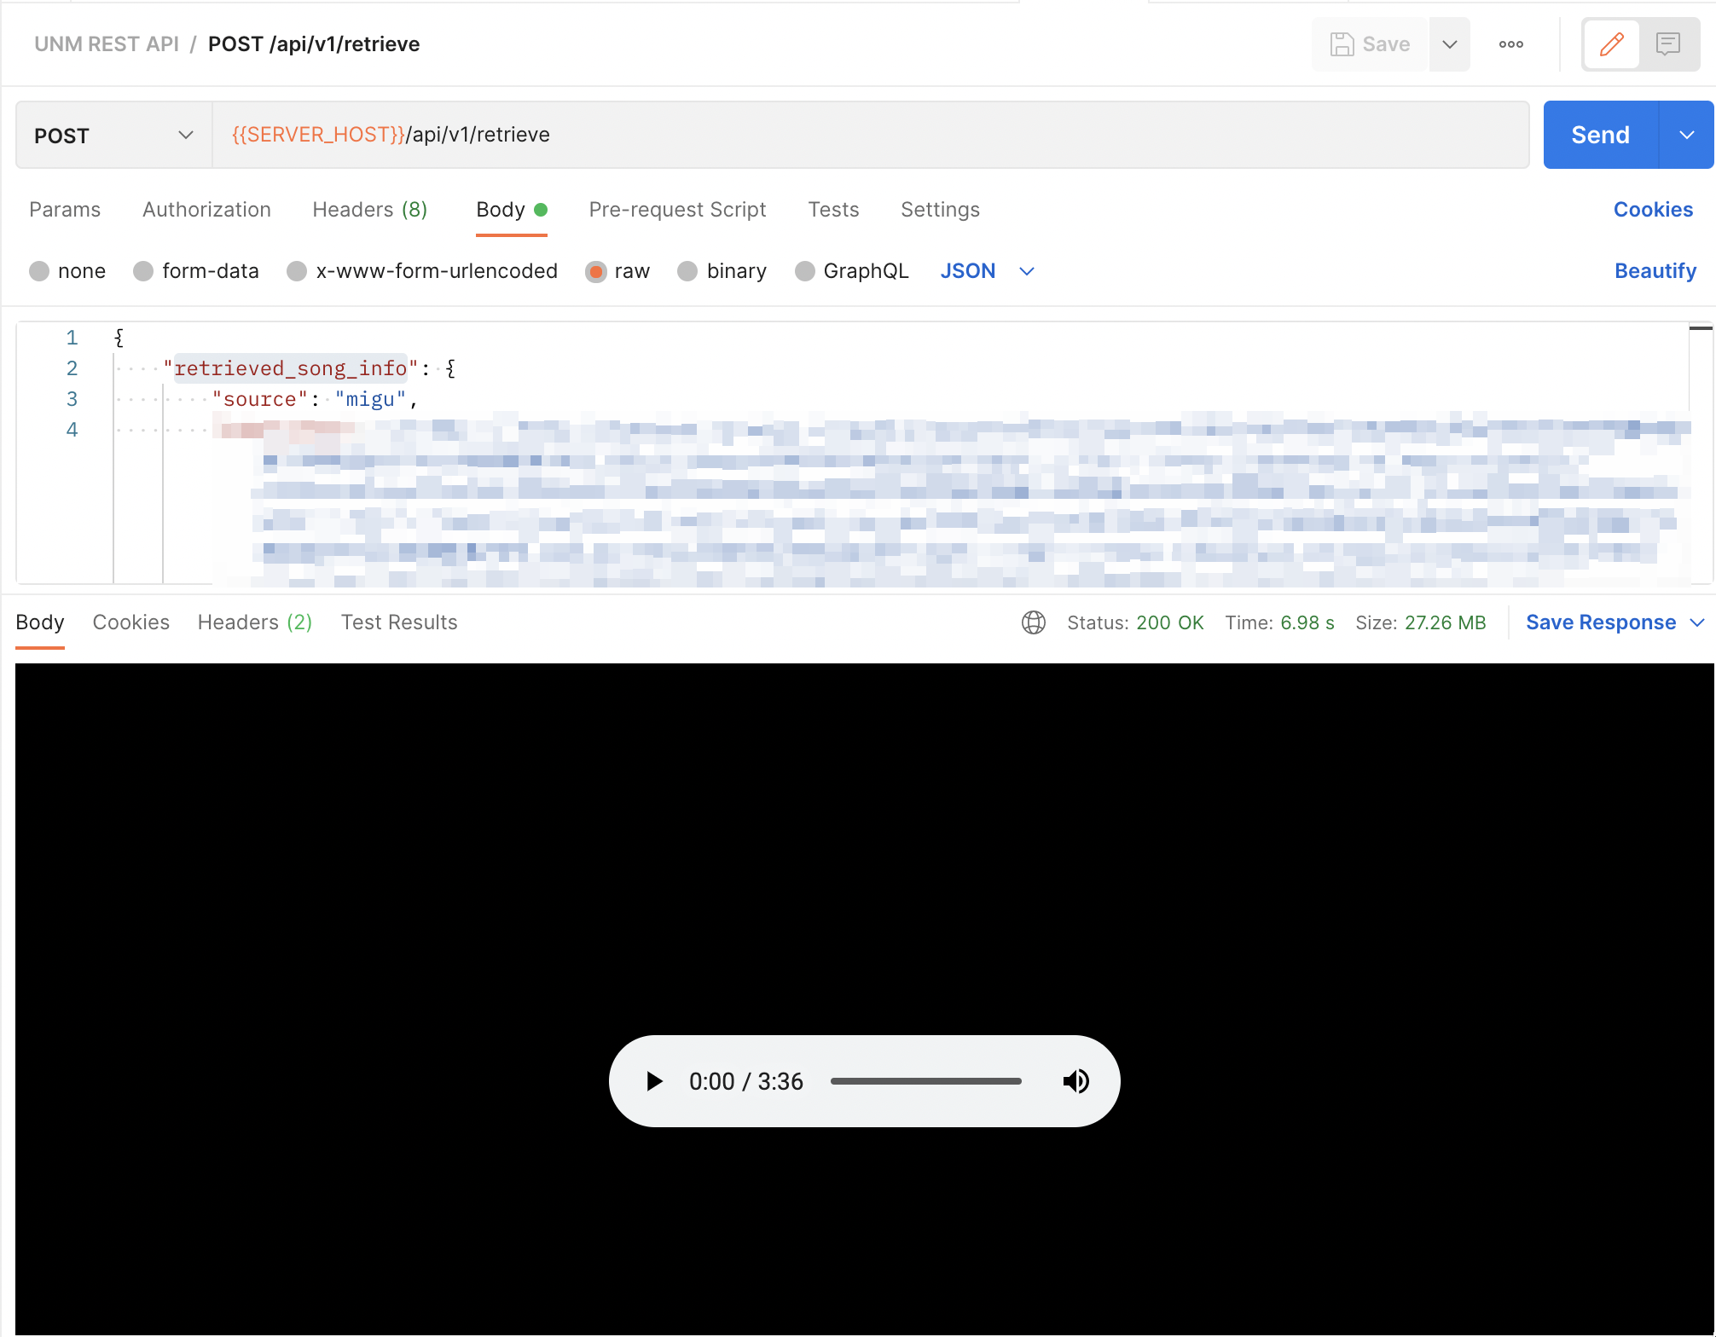Screen dimensions: 1716x1337
Task: Click the audio progress slider
Action: [925, 1081]
